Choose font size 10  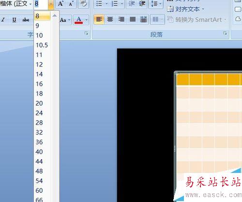(42, 35)
